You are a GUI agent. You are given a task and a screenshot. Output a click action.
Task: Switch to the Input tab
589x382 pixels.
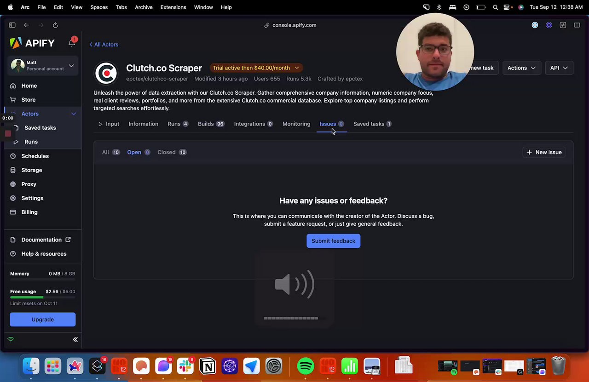point(109,124)
